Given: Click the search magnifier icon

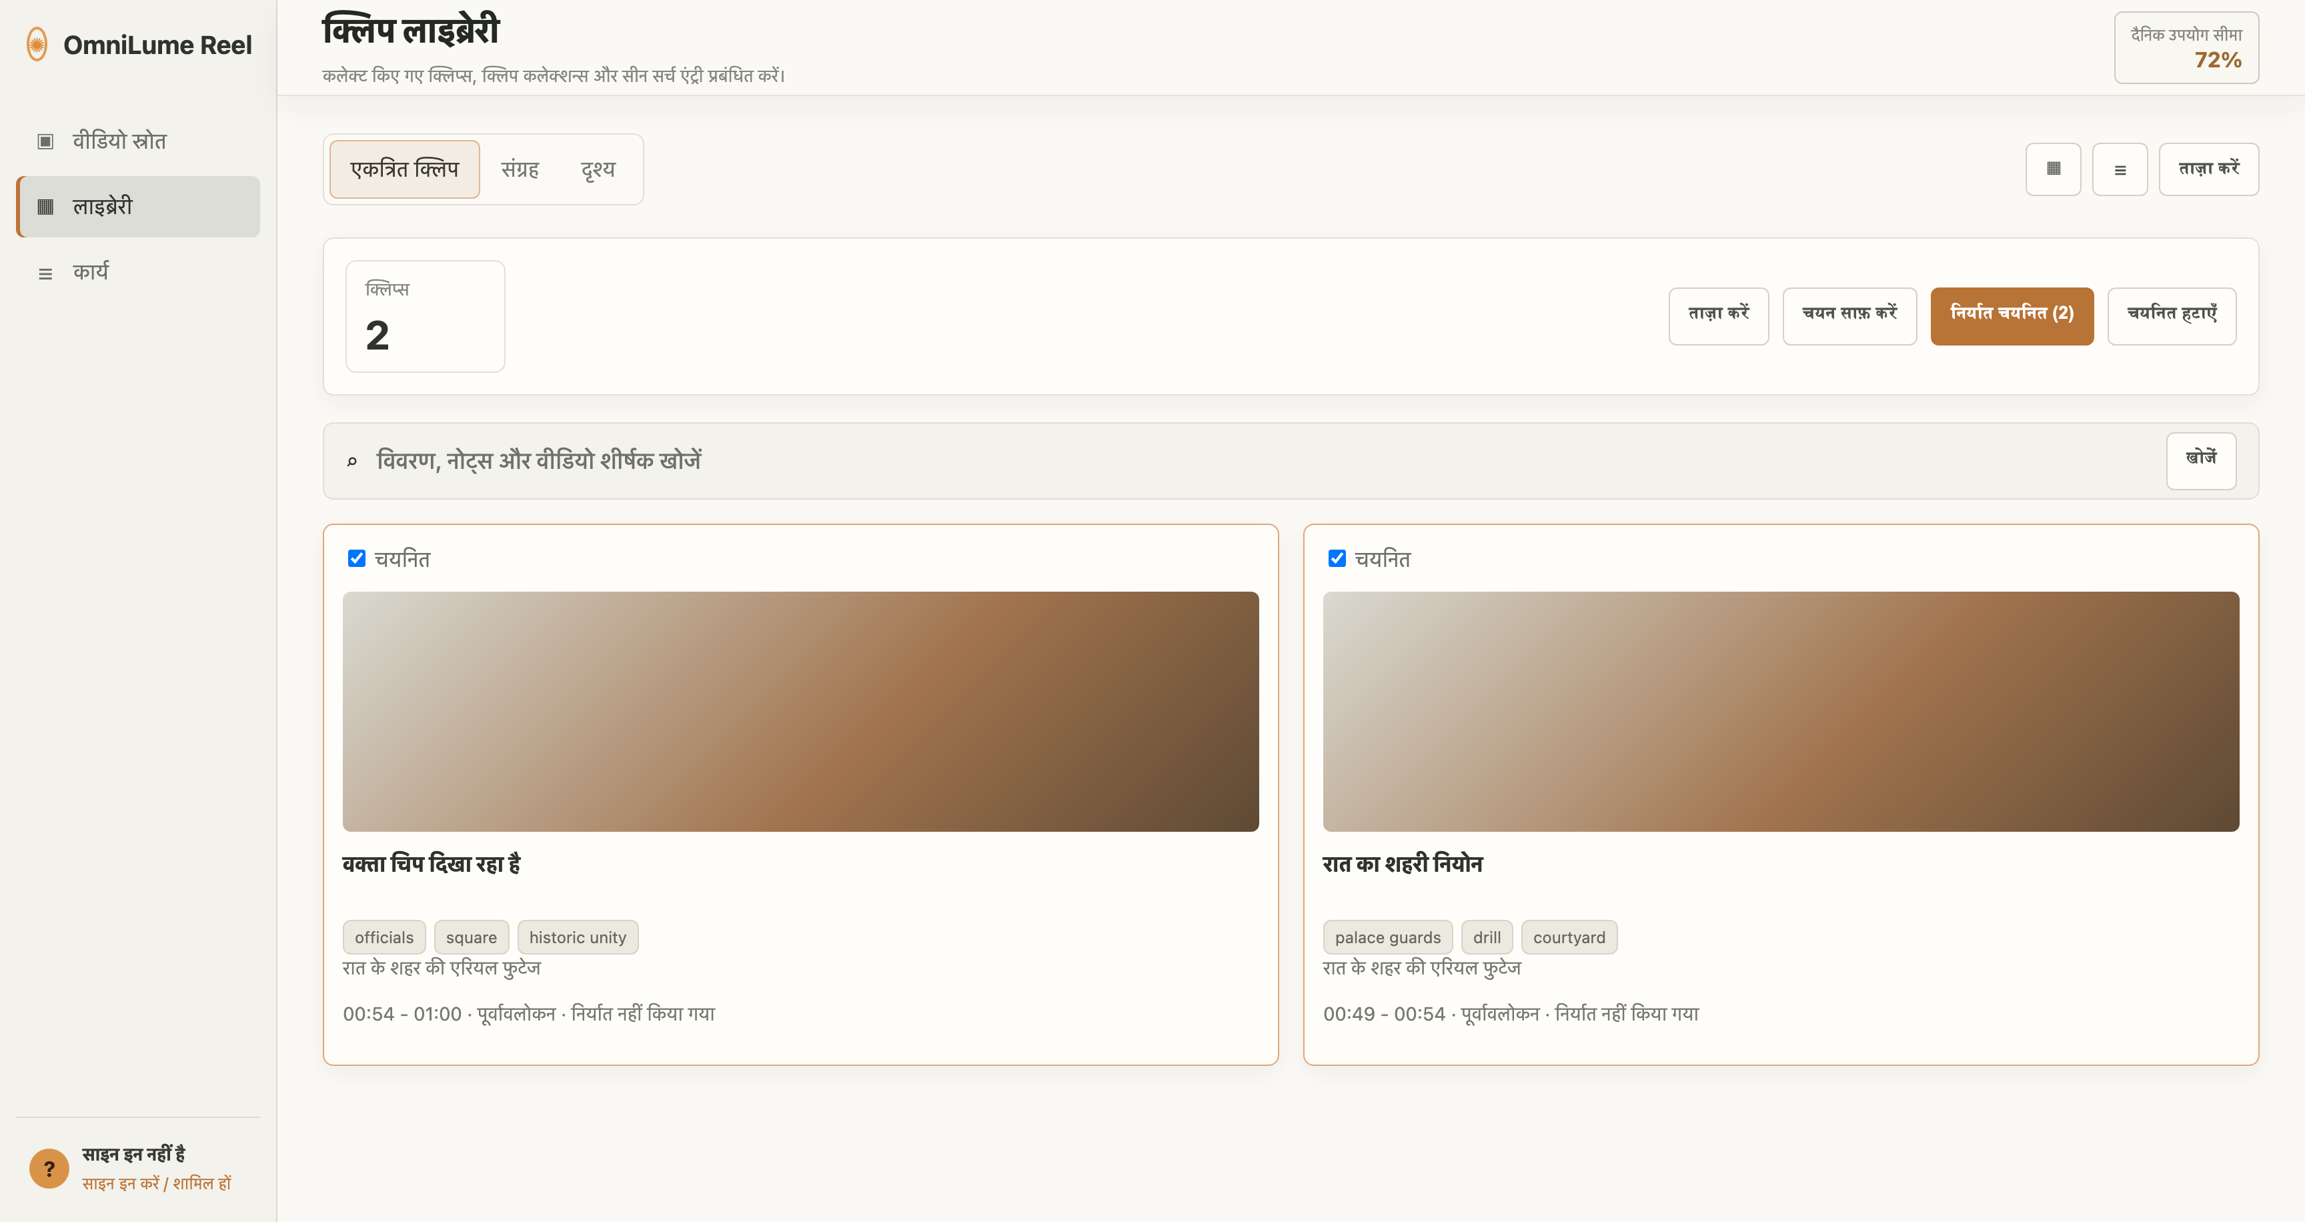Looking at the screenshot, I should click(351, 462).
